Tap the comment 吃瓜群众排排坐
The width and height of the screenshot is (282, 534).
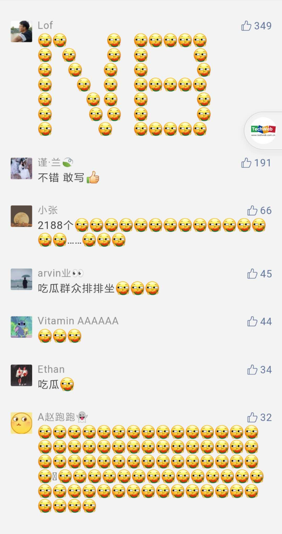[x=76, y=288]
